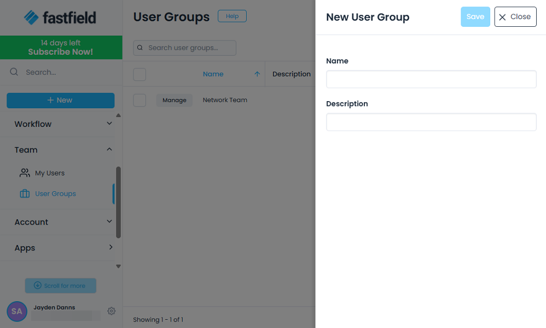Focus the Search user groups field
Viewport: 546px width, 328px height.
pos(184,48)
